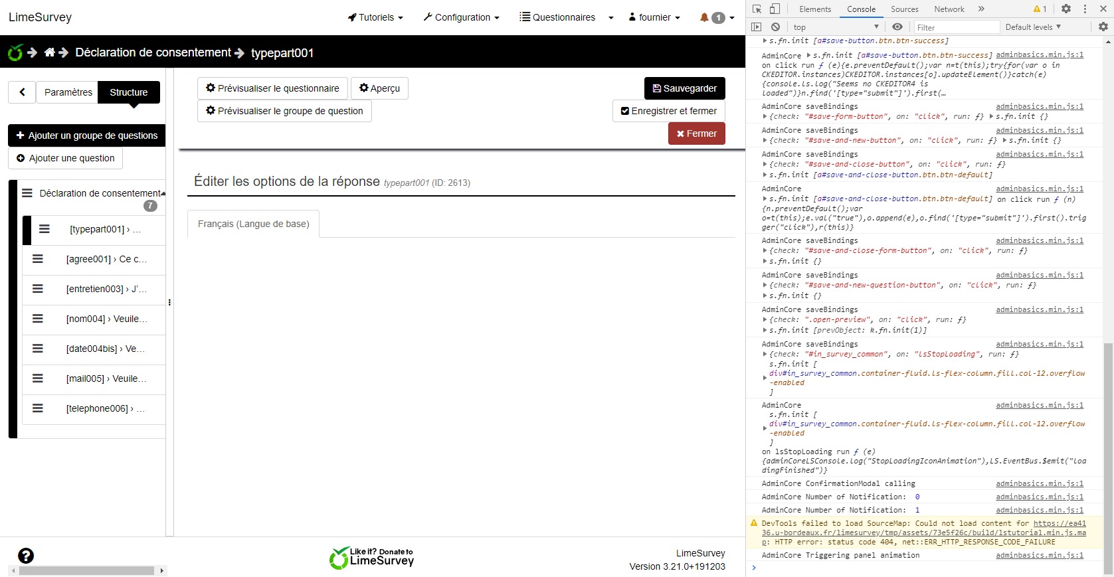Collapse the sidebar with the back chevron button
Viewport: 1114px width, 577px height.
(x=22, y=92)
